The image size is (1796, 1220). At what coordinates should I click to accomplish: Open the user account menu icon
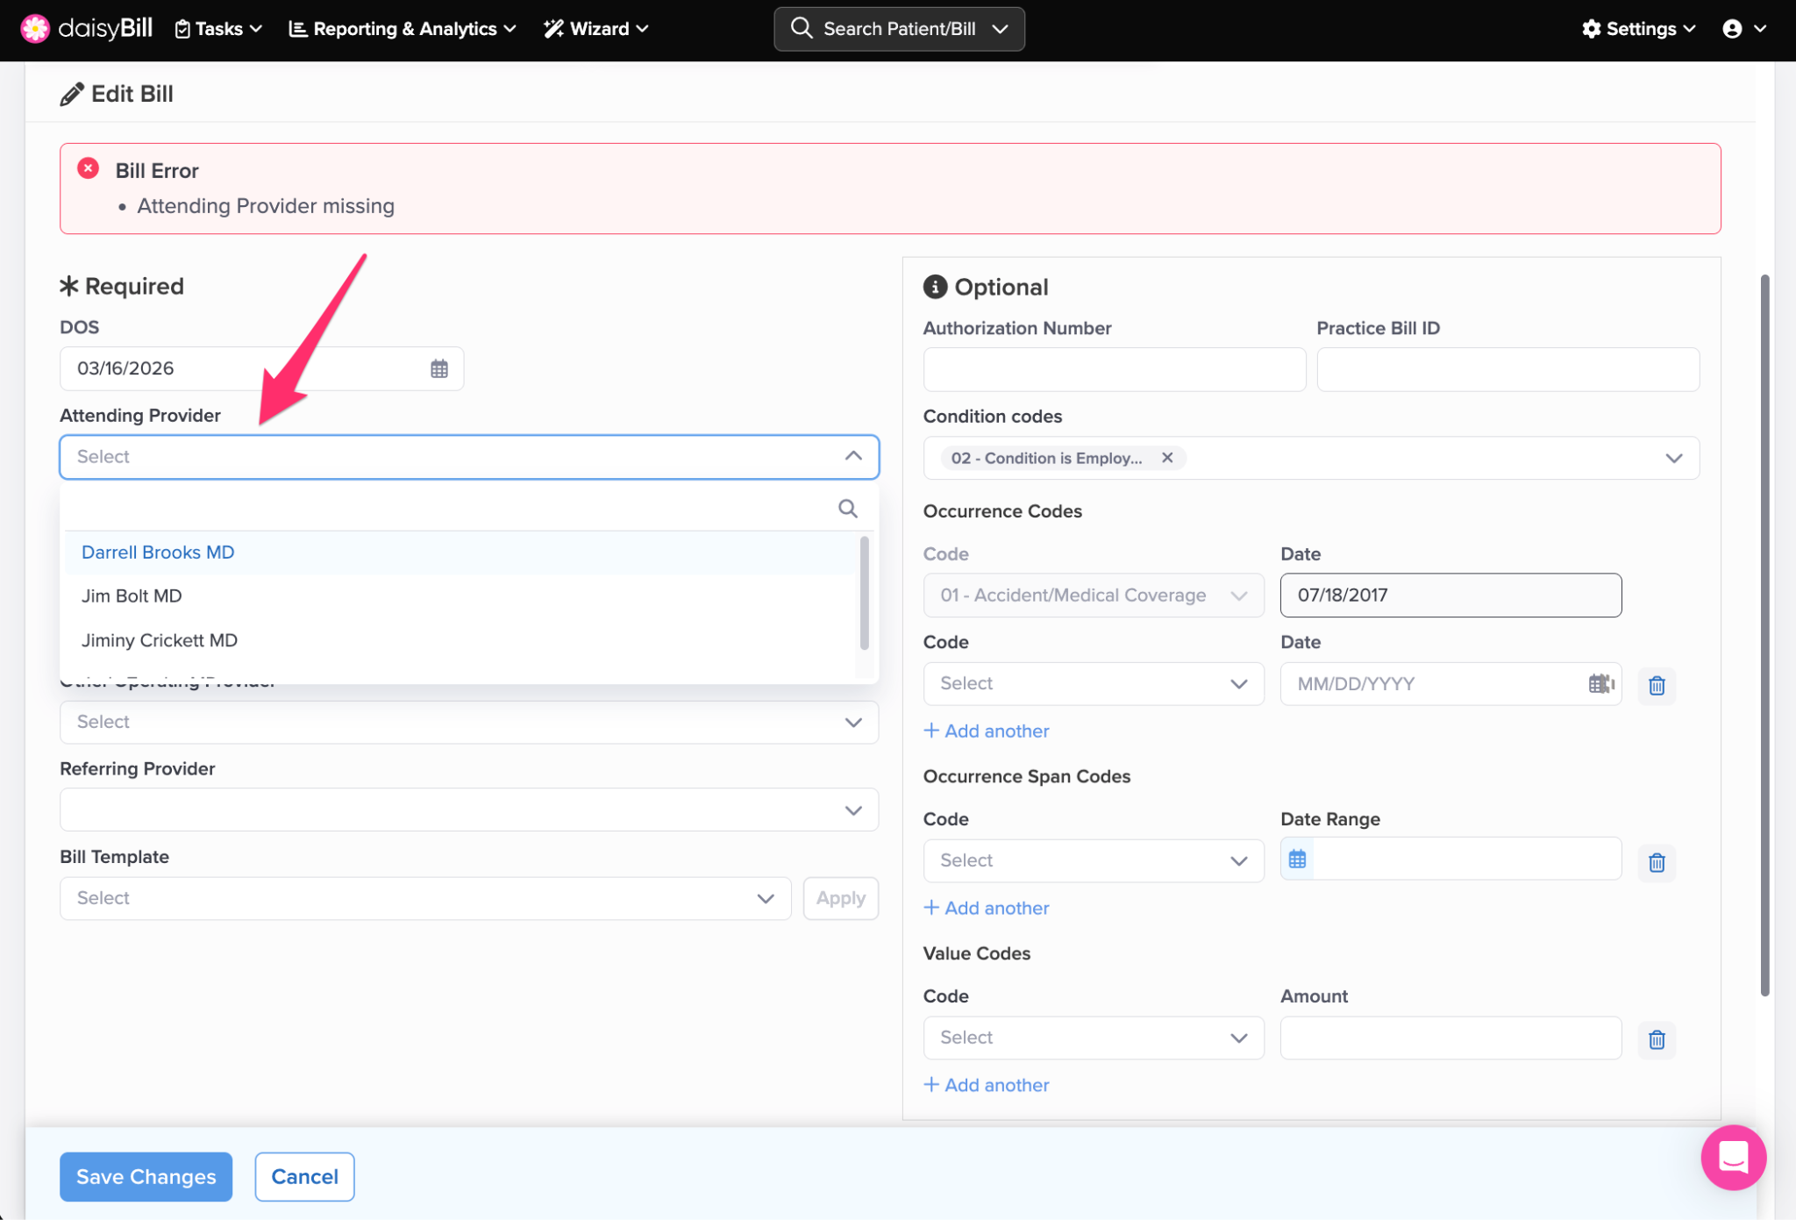pos(1732,29)
